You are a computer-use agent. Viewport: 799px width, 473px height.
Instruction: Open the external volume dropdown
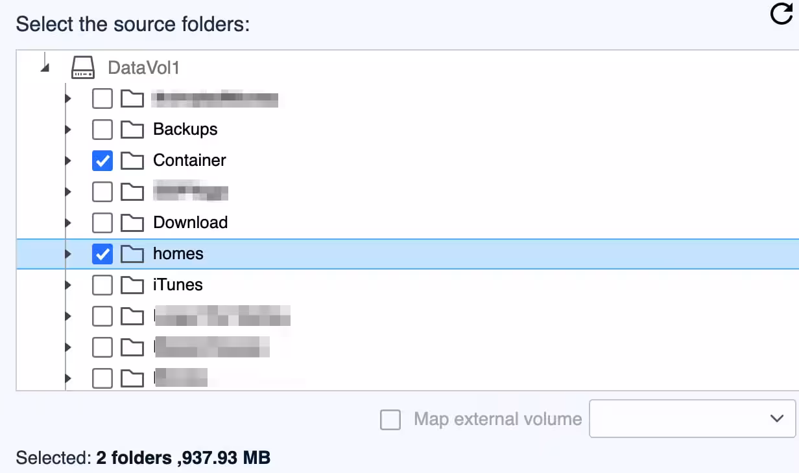pos(692,419)
